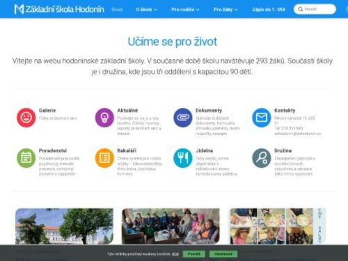
Task: Open the orange Bakaláři list icon
Action: pos(104,158)
